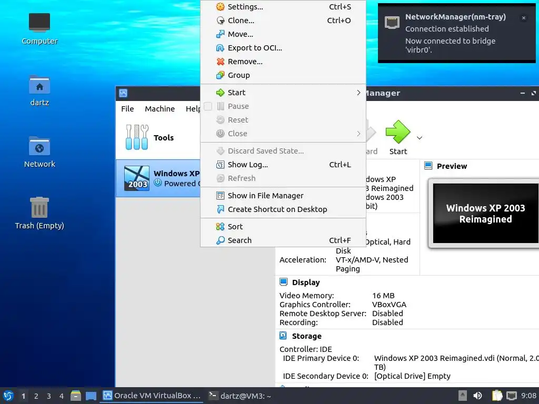Switch to workspace 2 in pager

point(36,396)
